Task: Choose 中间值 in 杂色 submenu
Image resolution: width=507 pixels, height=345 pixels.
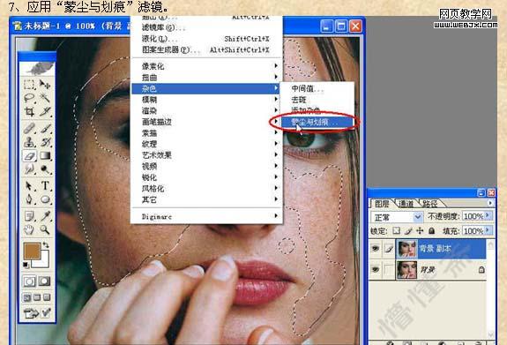Action: [317, 88]
